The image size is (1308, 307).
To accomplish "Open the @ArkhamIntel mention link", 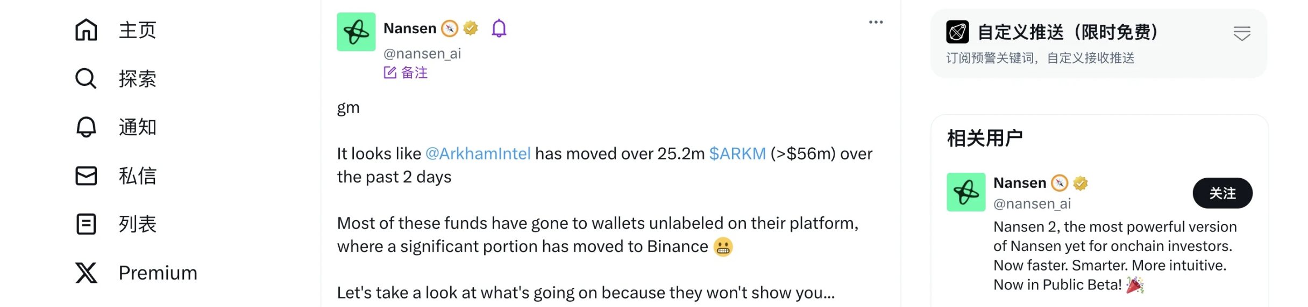I will click(x=478, y=153).
